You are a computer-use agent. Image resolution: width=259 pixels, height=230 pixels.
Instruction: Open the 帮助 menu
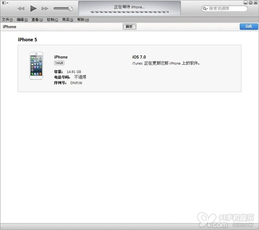pos(83,20)
